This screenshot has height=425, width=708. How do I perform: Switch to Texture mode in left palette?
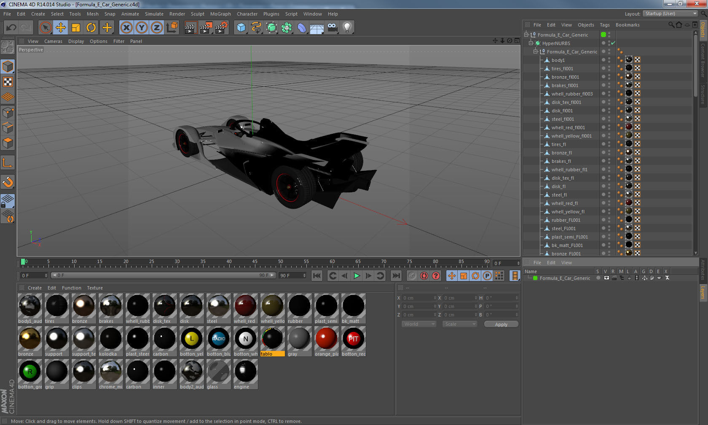pos(8,82)
